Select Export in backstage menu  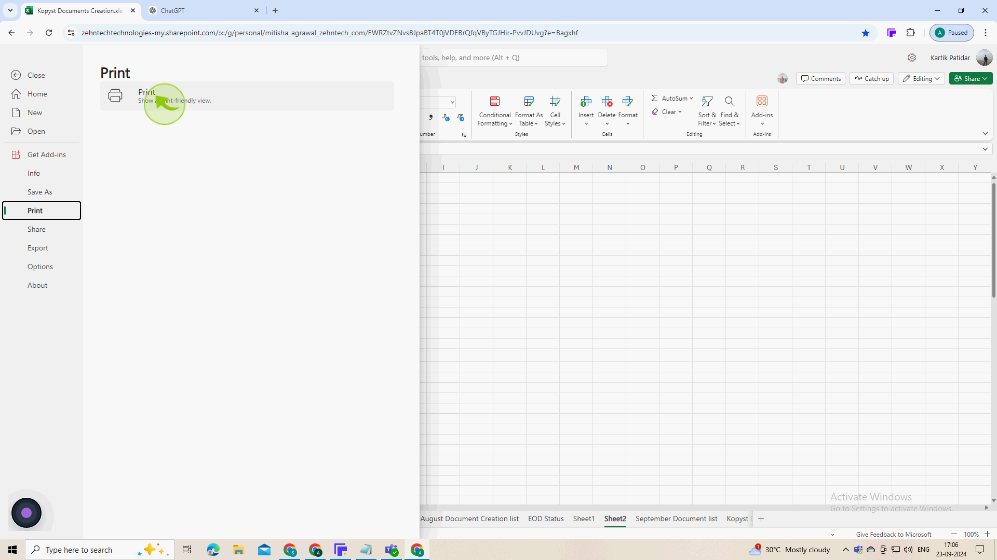click(41, 248)
